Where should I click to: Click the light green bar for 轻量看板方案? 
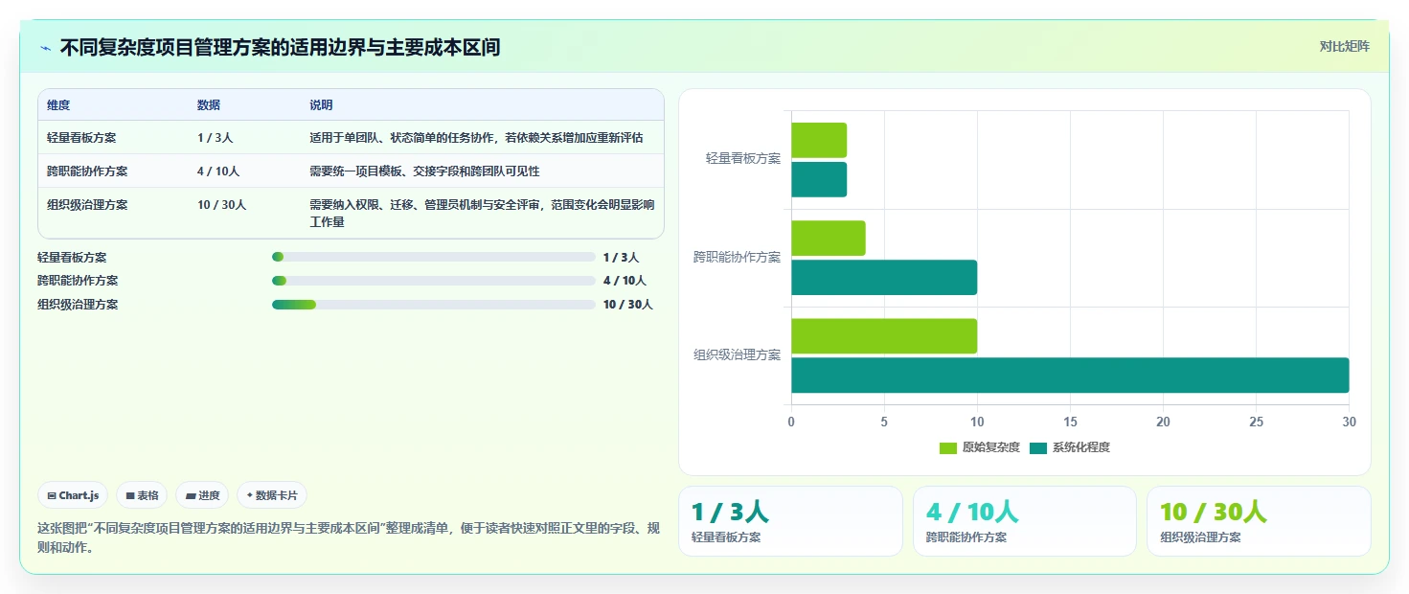coord(819,140)
